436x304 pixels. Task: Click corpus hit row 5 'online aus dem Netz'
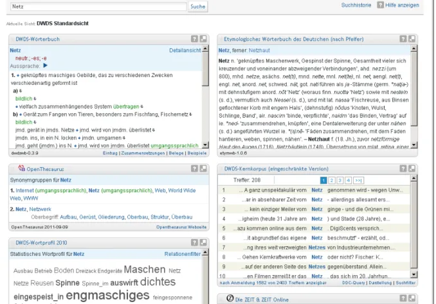[x=314, y=228]
